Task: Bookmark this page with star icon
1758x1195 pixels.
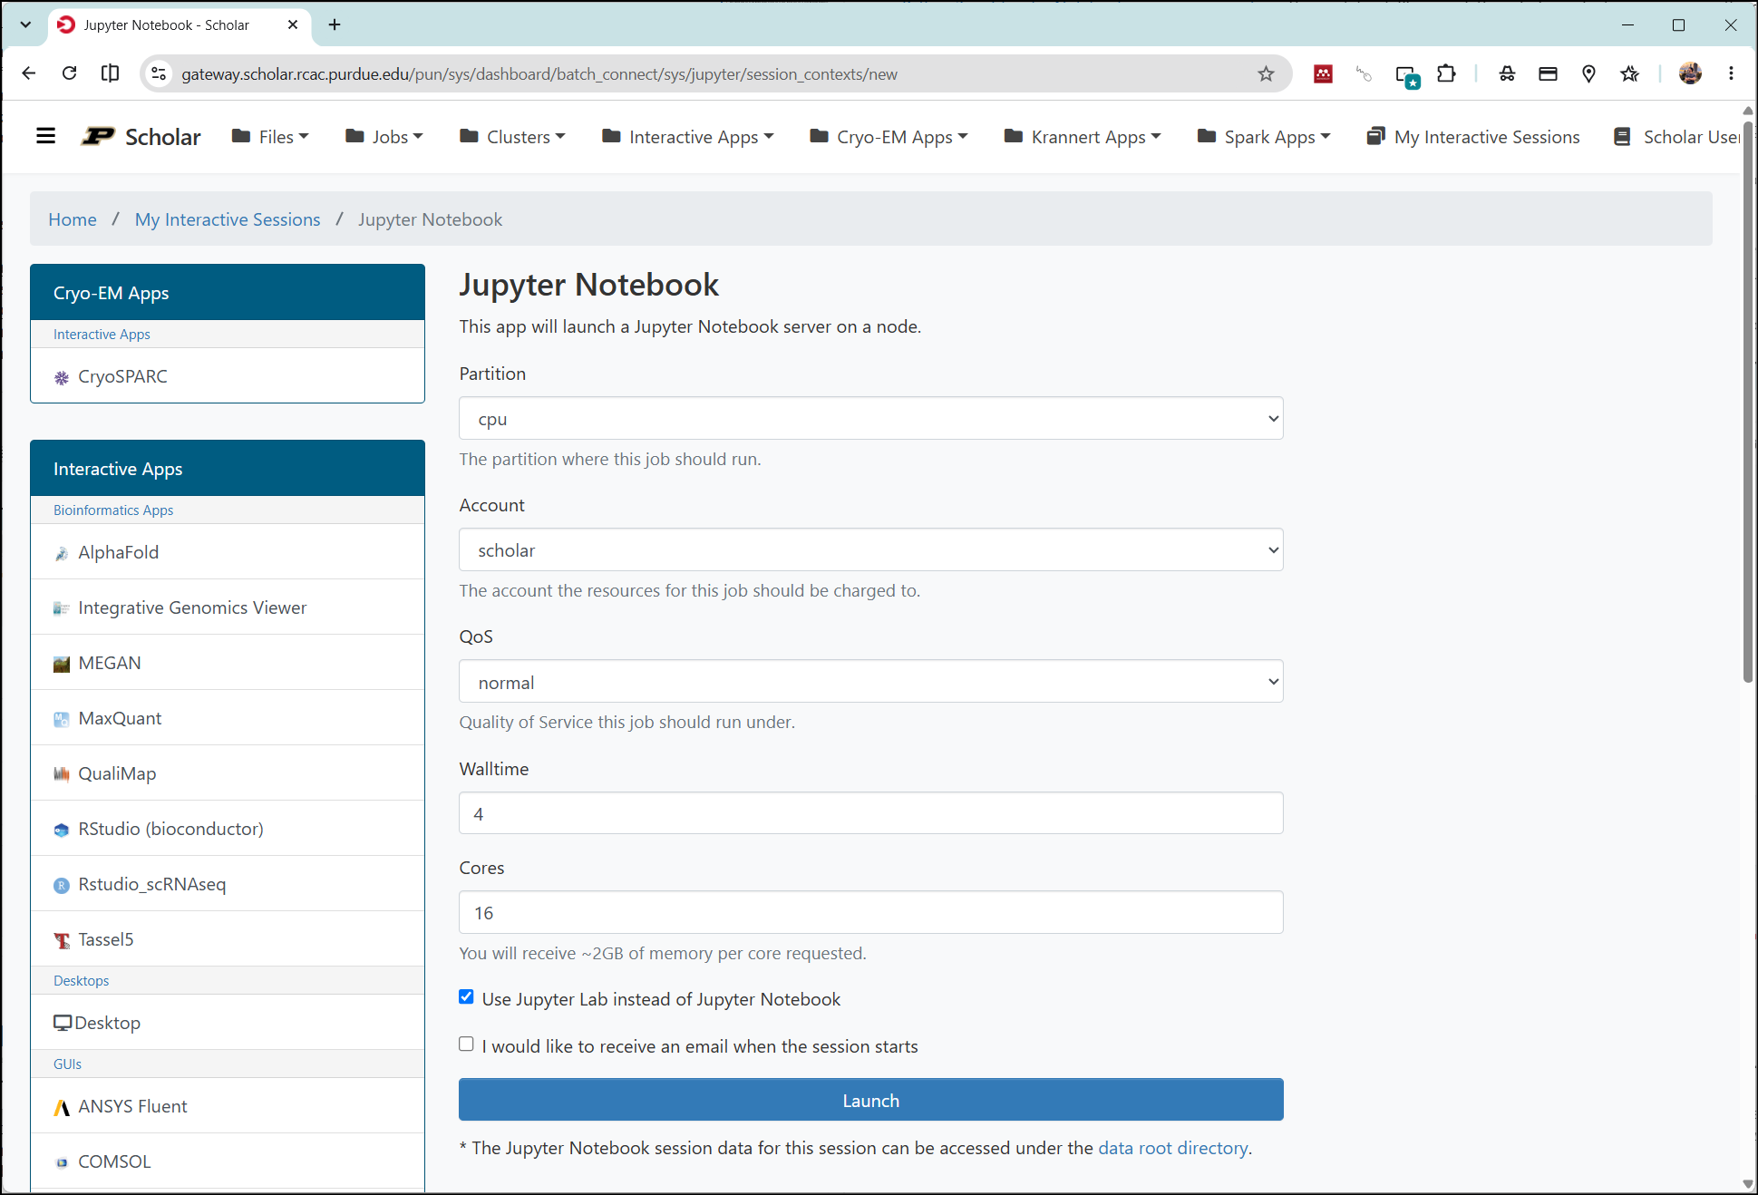Action: click(1266, 73)
